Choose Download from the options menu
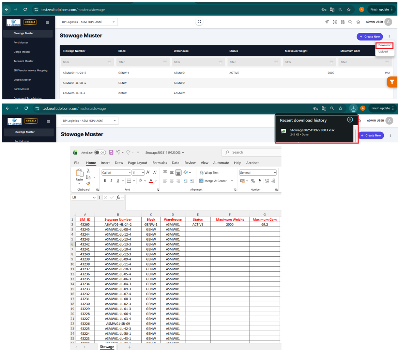Image resolution: width=398 pixels, height=350 pixels. [385, 45]
